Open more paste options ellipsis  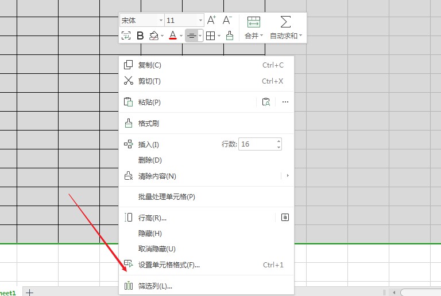click(x=285, y=102)
